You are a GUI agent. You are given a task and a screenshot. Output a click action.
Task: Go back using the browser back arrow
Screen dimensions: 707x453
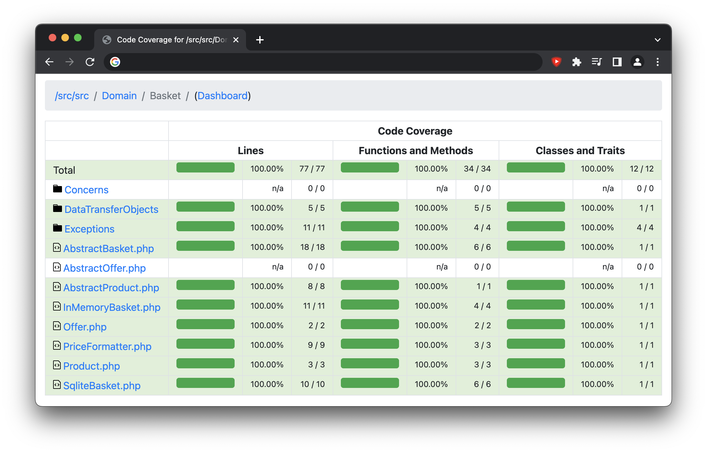(50, 62)
